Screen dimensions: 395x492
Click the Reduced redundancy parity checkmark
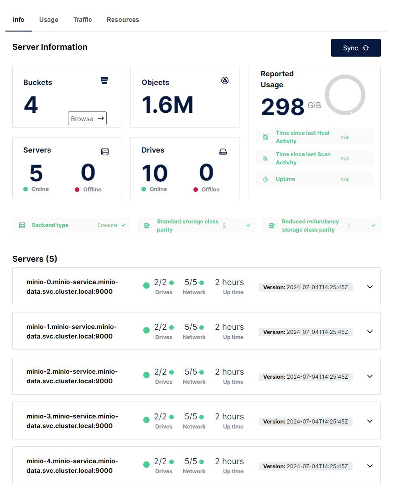click(x=374, y=226)
